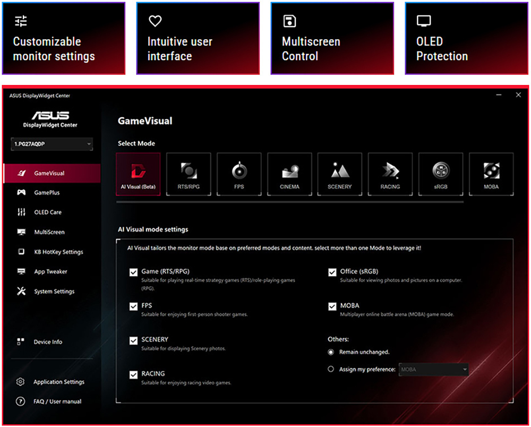Expand the 1.PG27AQDP monitor dropdown
The height and width of the screenshot is (427, 531).
coord(52,144)
